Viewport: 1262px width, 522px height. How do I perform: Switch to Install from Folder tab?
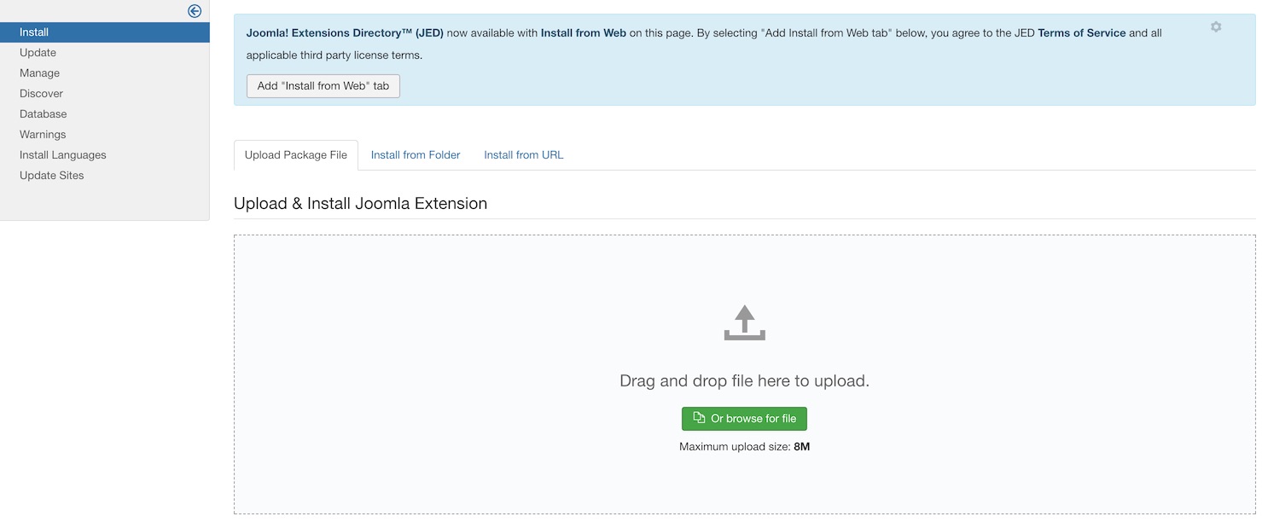(416, 155)
